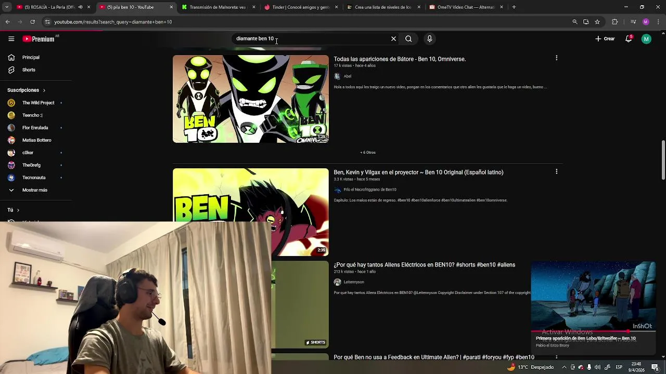Open media controls in browser toolbar
This screenshot has width=666, height=374.
click(633, 22)
